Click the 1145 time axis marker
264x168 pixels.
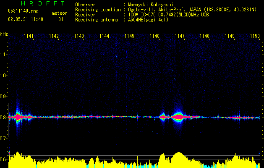pyautogui.click(x=129, y=36)
